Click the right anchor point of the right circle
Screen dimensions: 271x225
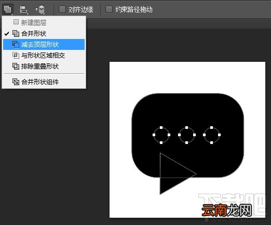(219, 135)
